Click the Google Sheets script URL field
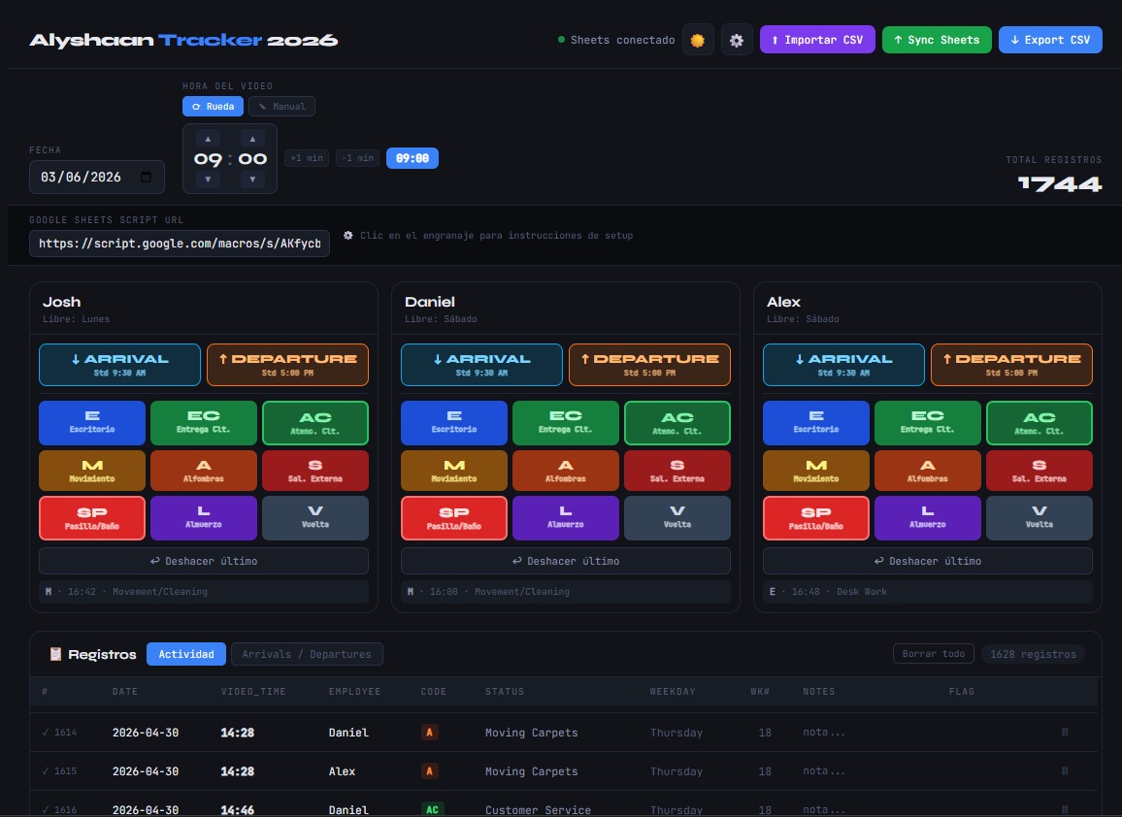 (180, 244)
